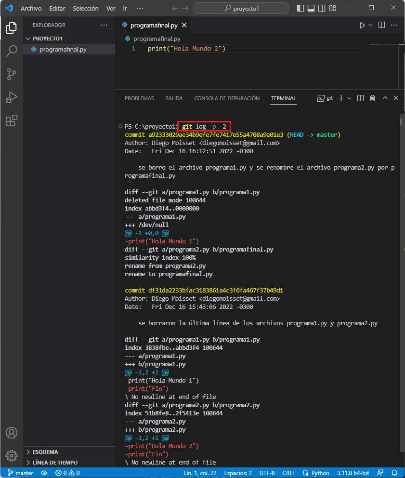Expand the ESQUEMA section
The width and height of the screenshot is (405, 478).
coord(45,452)
